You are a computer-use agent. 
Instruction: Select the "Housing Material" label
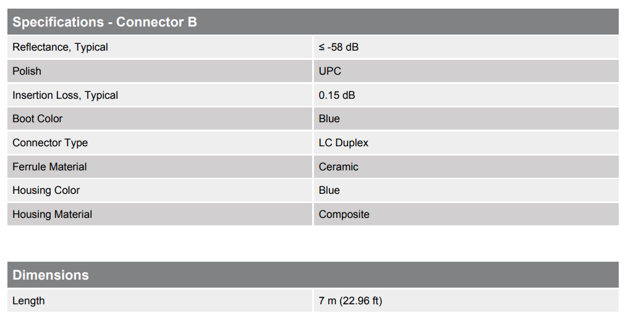52,214
